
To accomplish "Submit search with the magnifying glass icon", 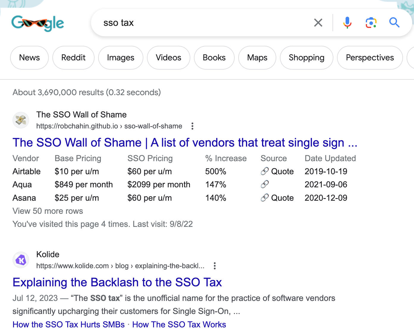I will [x=394, y=23].
